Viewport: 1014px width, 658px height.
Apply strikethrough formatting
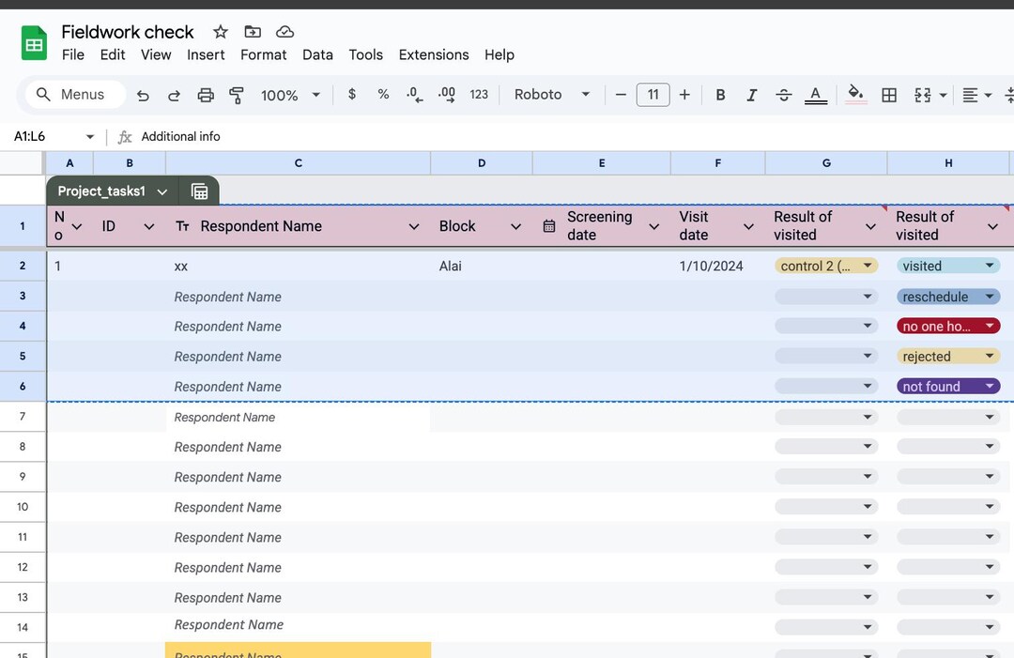(784, 94)
